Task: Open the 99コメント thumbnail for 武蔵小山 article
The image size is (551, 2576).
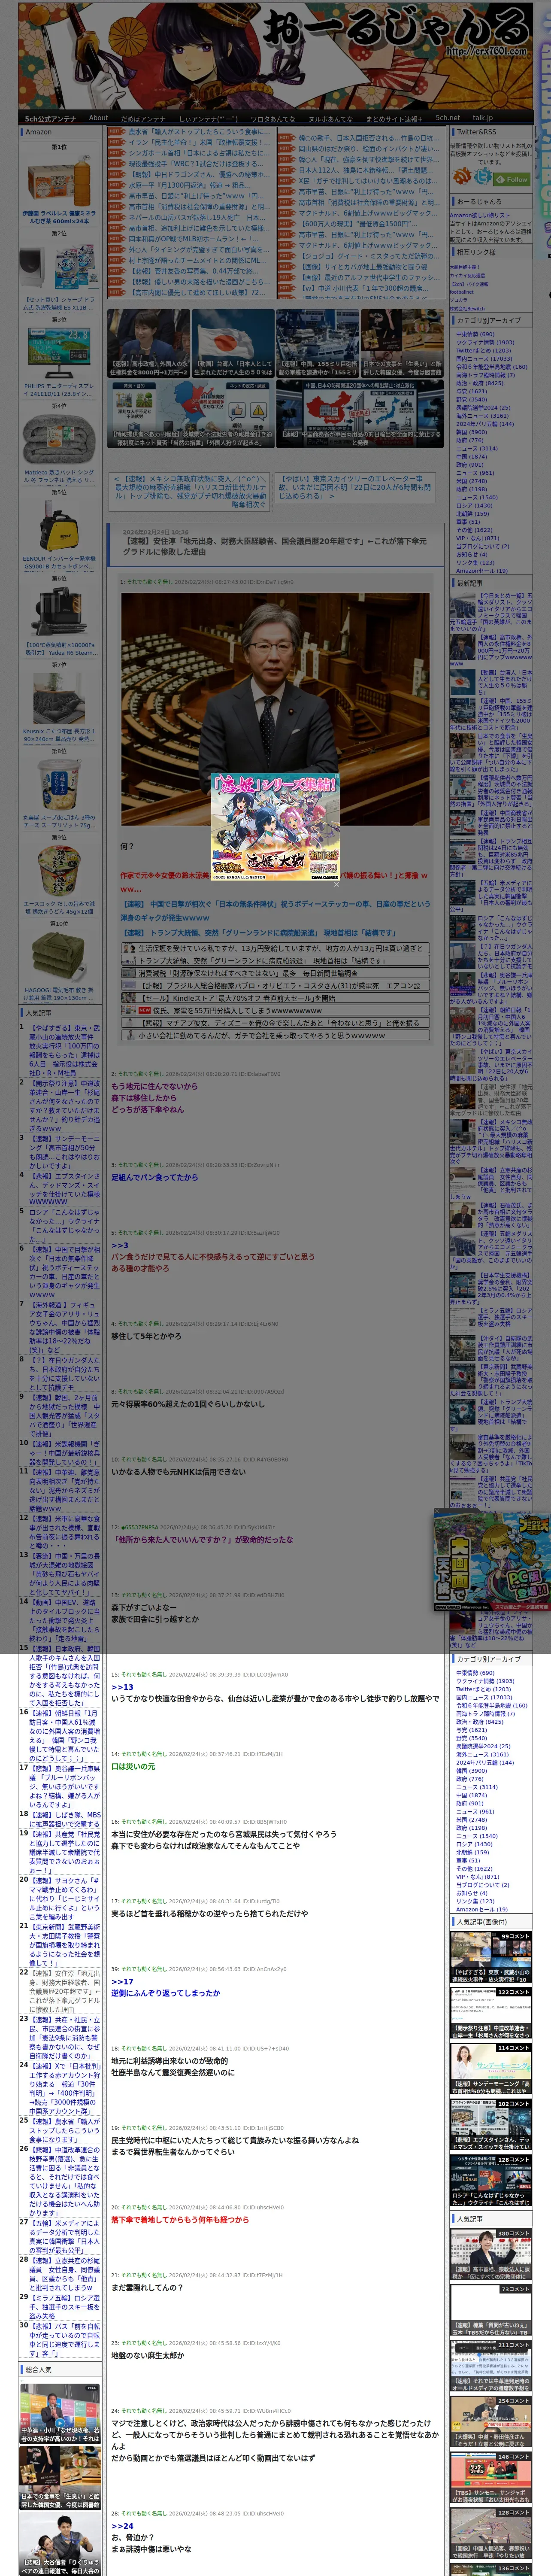Action: pyautogui.click(x=490, y=1957)
